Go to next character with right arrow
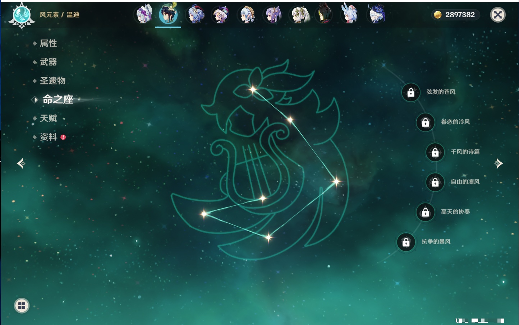The image size is (519, 325). (x=499, y=163)
